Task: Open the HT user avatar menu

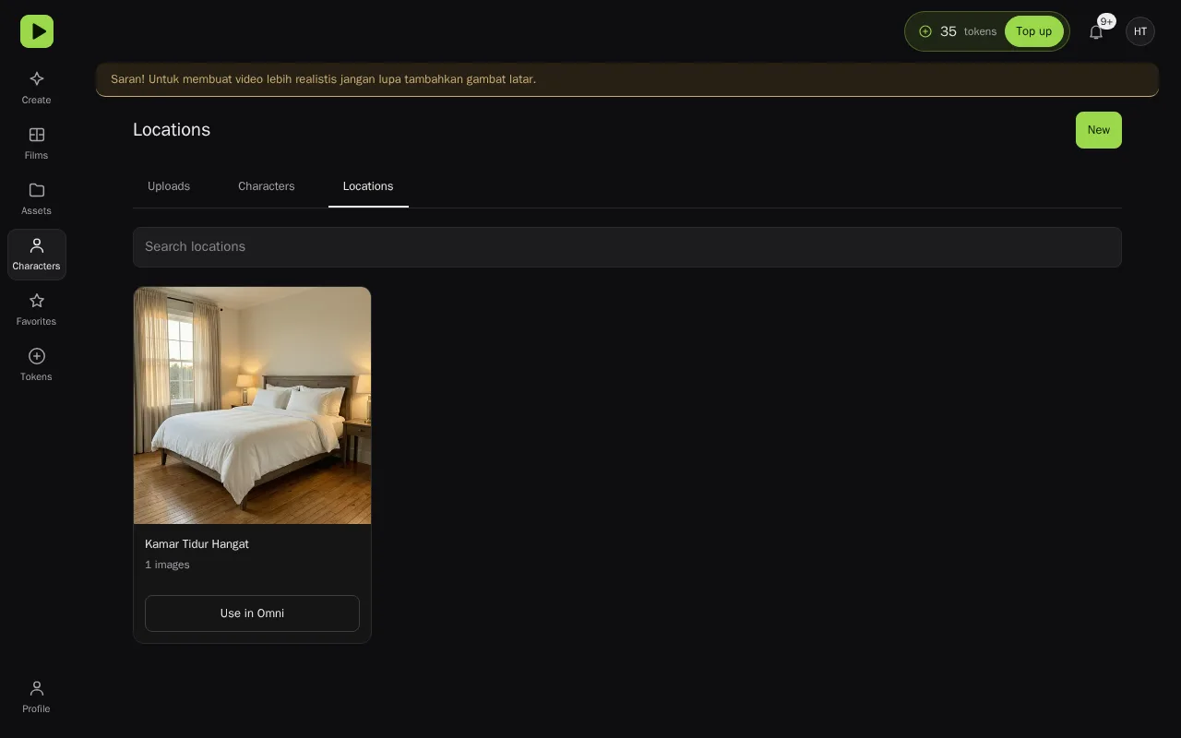Action: pyautogui.click(x=1140, y=31)
